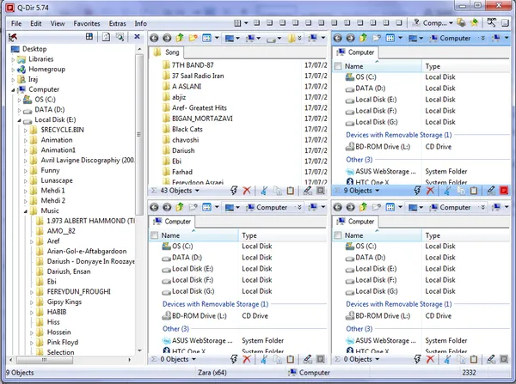Click the magnifier zoom icon in main toolbar
The image size is (516, 384).
492,23
